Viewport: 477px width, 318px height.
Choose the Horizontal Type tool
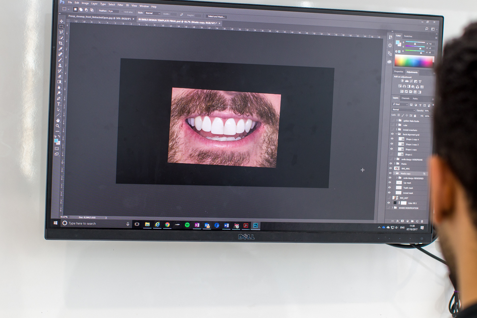pos(59,104)
